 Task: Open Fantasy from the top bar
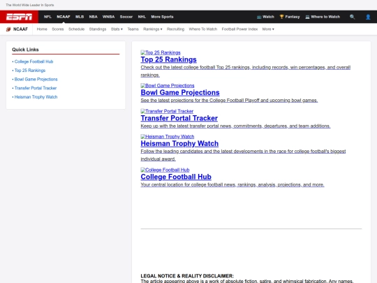pos(290,17)
